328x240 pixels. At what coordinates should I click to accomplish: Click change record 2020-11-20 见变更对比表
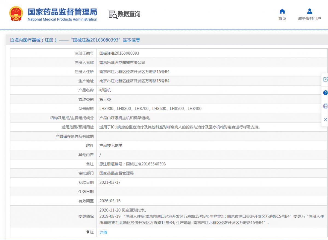click(123, 210)
